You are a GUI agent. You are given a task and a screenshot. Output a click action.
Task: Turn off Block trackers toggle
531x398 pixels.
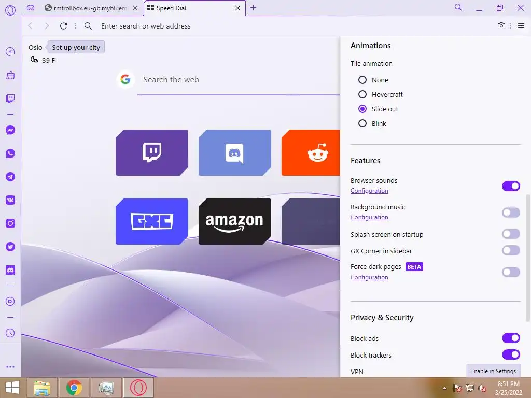coord(511,354)
